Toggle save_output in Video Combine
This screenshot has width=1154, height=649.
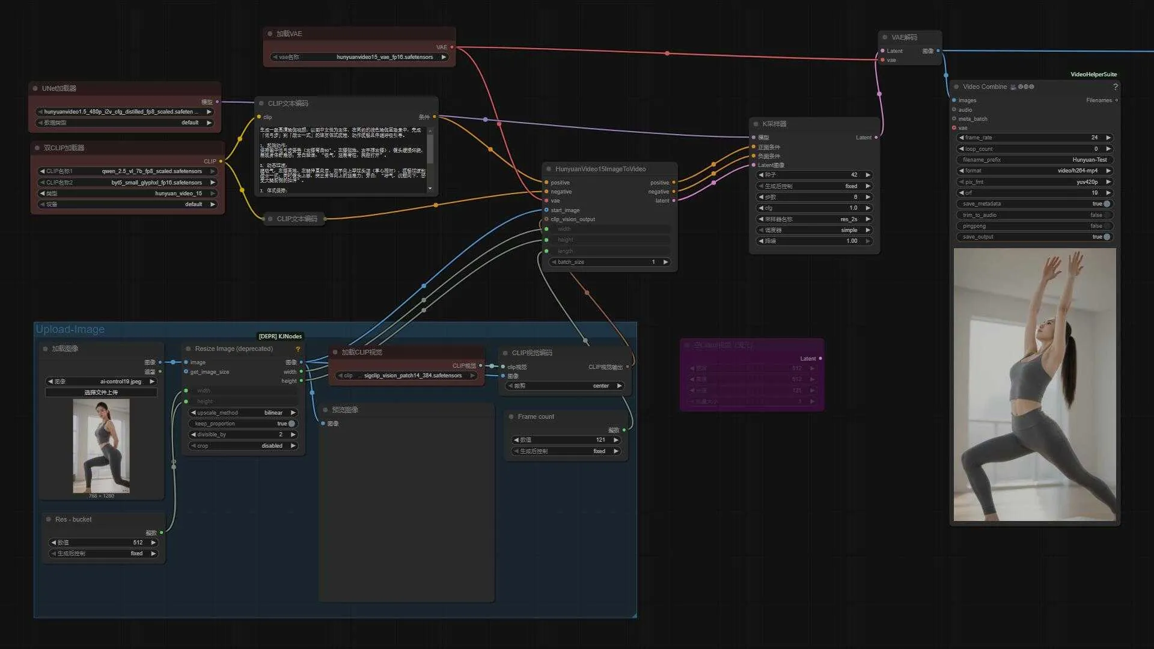(x=1107, y=237)
